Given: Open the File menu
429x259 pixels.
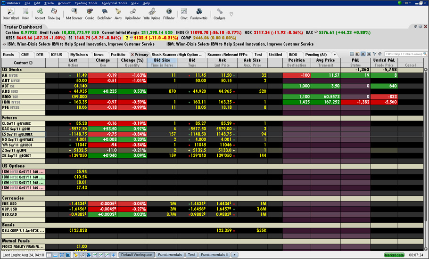Looking at the screenshot, I should (27, 3).
